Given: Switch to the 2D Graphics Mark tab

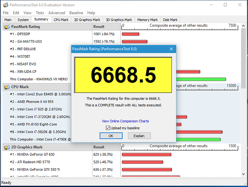Looking at the screenshot, I should coord(87,20).
